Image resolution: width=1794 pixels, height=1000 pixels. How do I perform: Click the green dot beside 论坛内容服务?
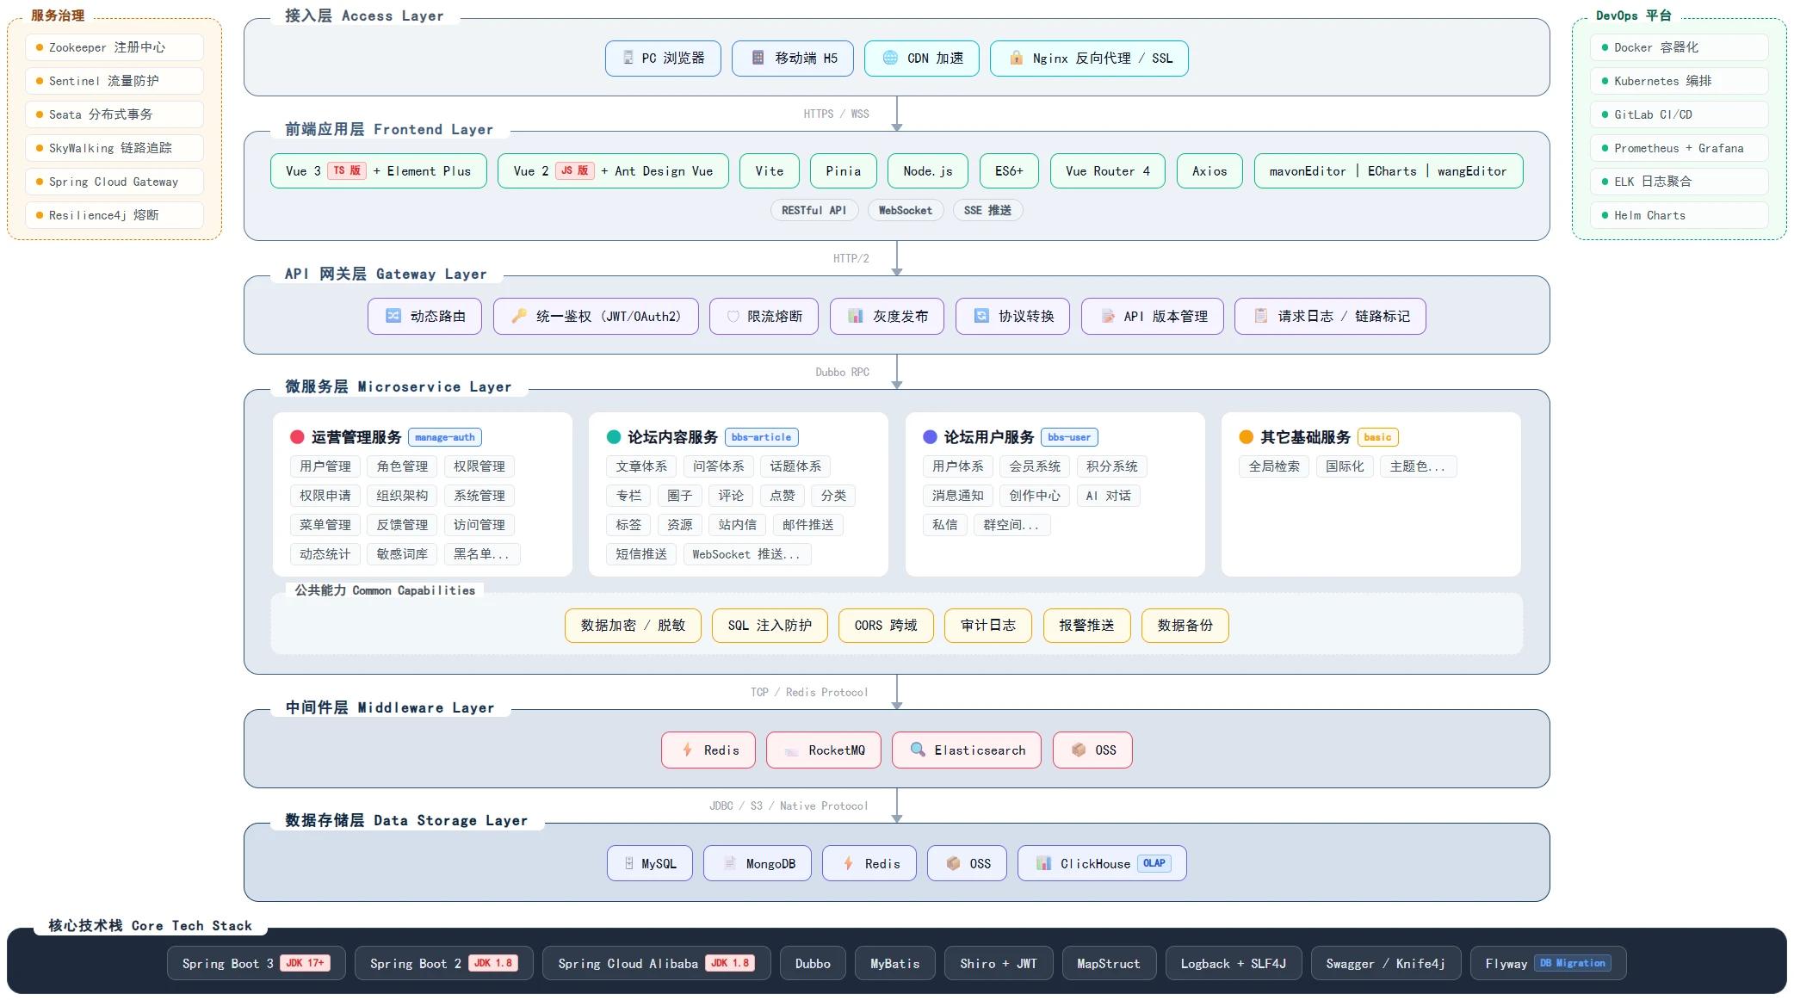[614, 437]
